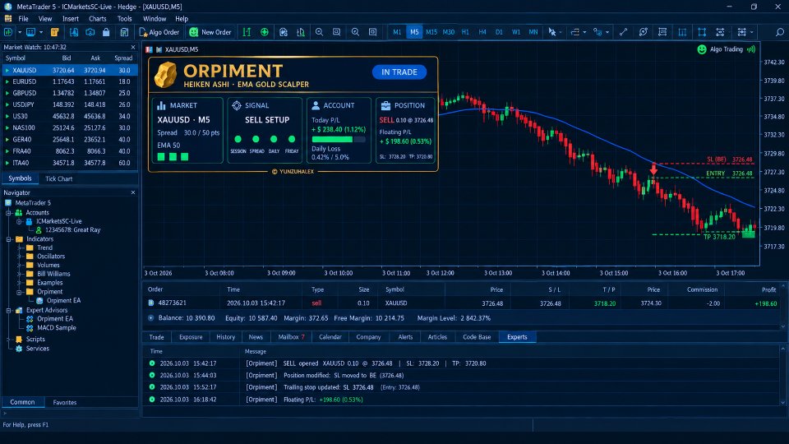Switch to D1 timeframe
789x444 pixels.
pyautogui.click(x=499, y=32)
